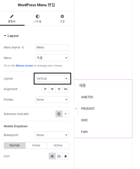Open the Breakpoint dropdown

(x=52, y=135)
